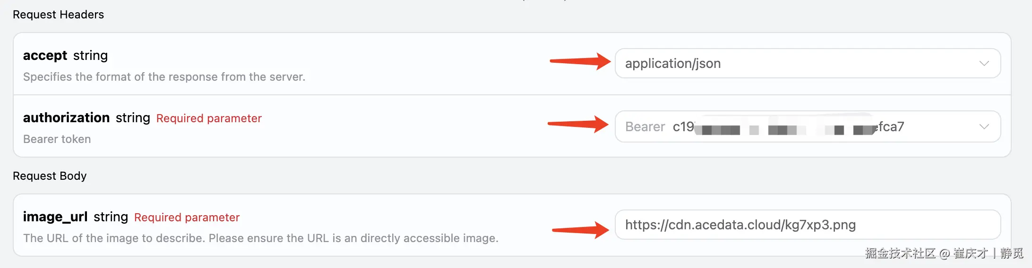Expand the chevron in the authorization field
This screenshot has height=268, width=1032.
tap(984, 126)
